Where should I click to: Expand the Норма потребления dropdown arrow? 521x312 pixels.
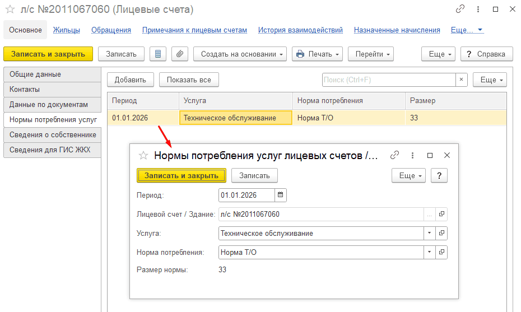tap(429, 252)
